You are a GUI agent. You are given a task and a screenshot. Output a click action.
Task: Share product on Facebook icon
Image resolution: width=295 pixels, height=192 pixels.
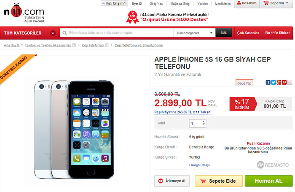[268, 82]
